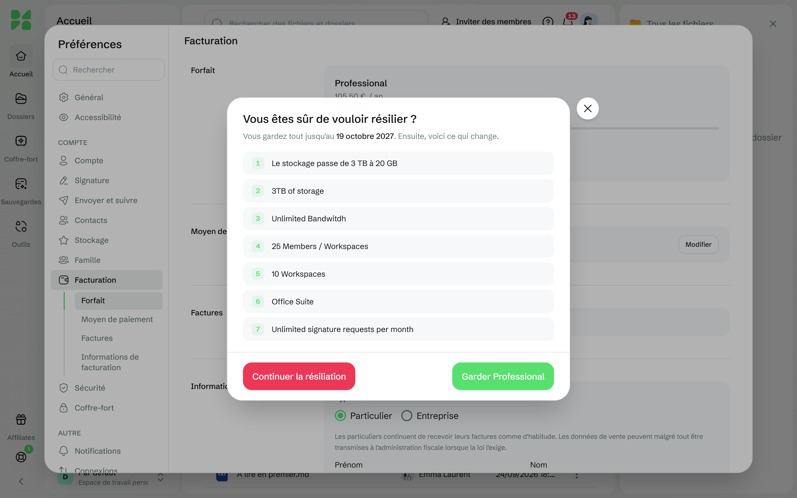Click the storage usage progress bar
This screenshot has height=498, width=797.
pos(644,128)
